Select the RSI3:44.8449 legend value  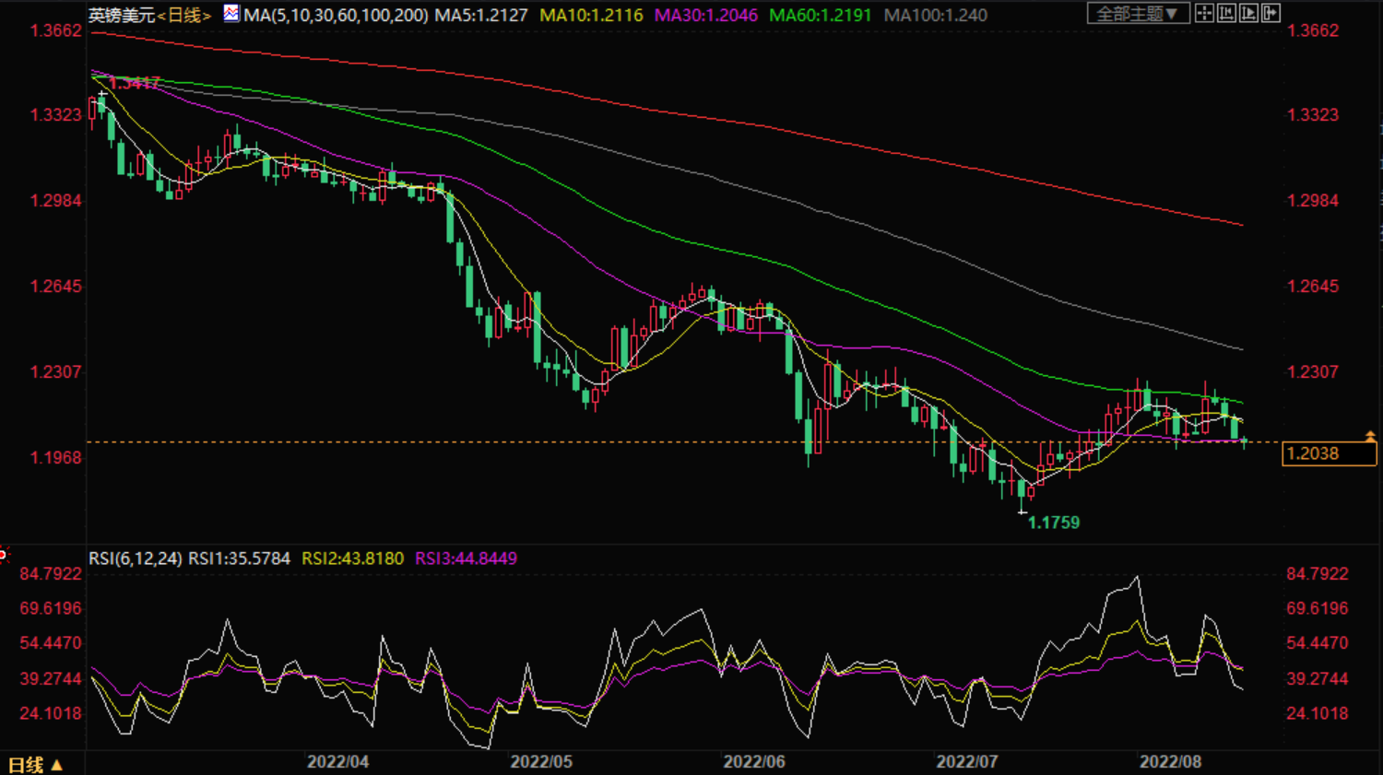(x=466, y=558)
